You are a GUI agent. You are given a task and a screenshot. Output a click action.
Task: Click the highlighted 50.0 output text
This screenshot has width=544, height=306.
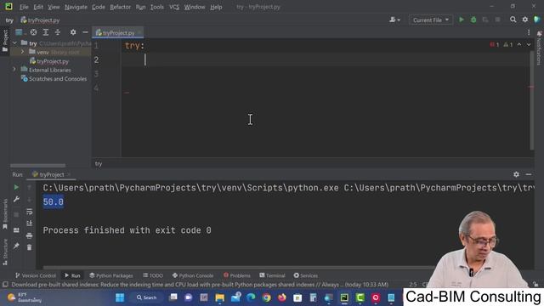click(53, 202)
